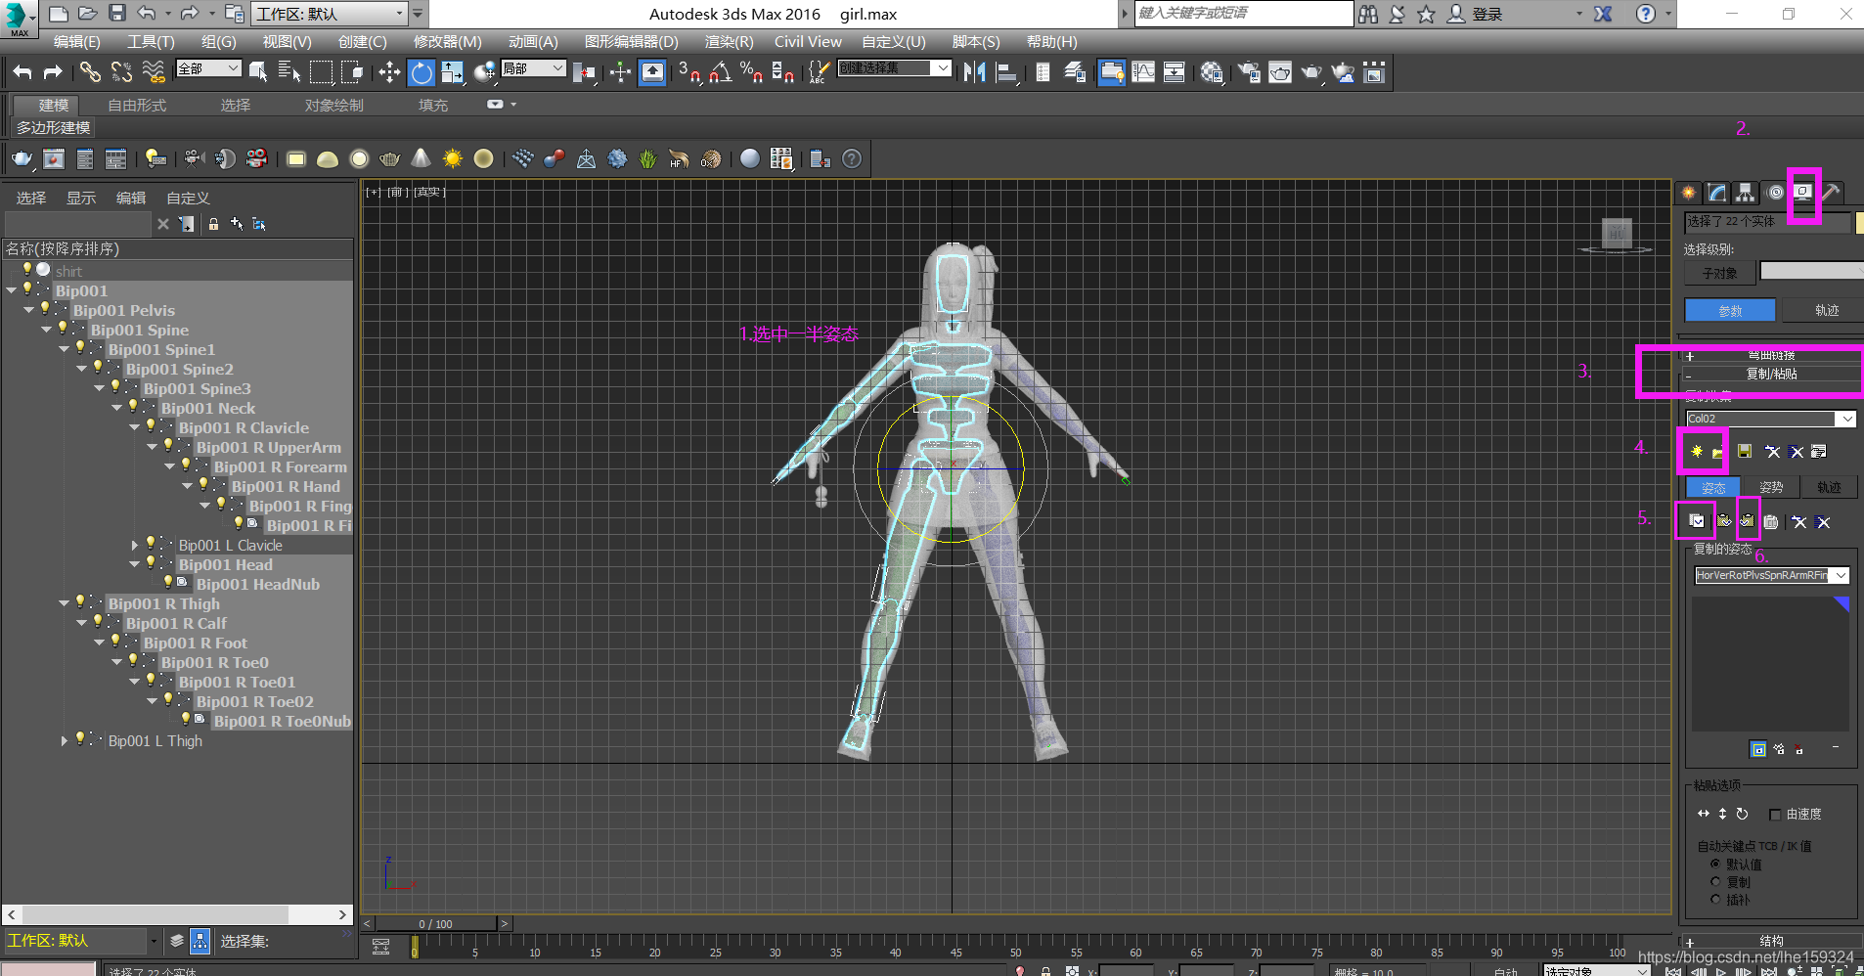The height and width of the screenshot is (976, 1864).
Task: Open the Create panel star icon
Action: (1688, 193)
